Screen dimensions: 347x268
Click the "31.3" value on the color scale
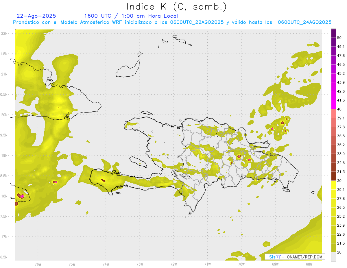click(341, 172)
